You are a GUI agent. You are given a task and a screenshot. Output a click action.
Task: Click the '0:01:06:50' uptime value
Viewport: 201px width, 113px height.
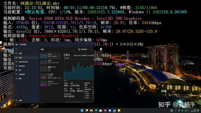[x=69, y=96]
